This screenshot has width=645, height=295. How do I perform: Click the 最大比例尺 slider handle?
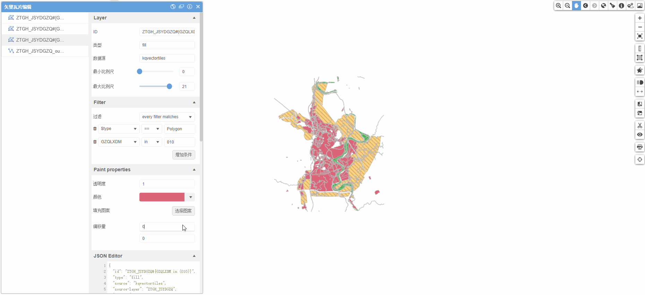[x=169, y=86]
